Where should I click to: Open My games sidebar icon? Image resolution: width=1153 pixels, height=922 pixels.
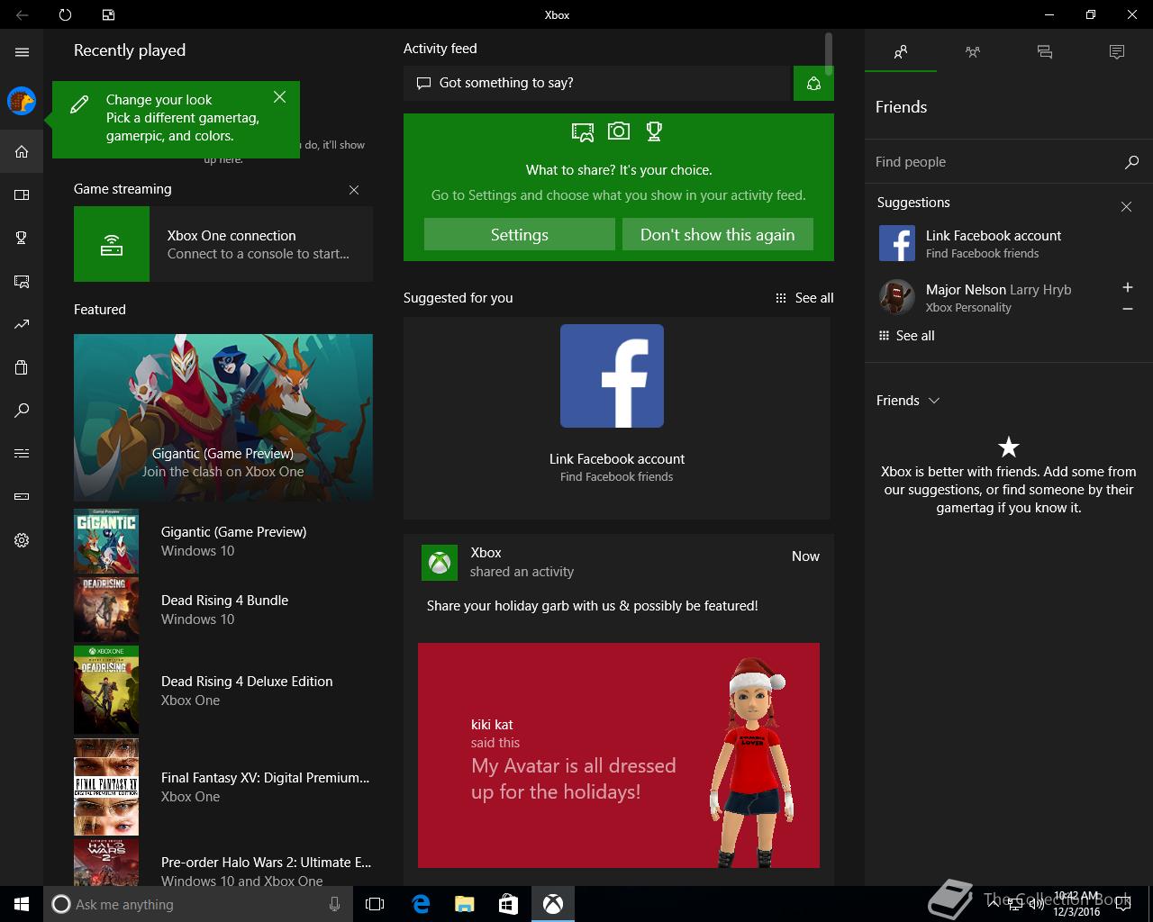[22, 194]
